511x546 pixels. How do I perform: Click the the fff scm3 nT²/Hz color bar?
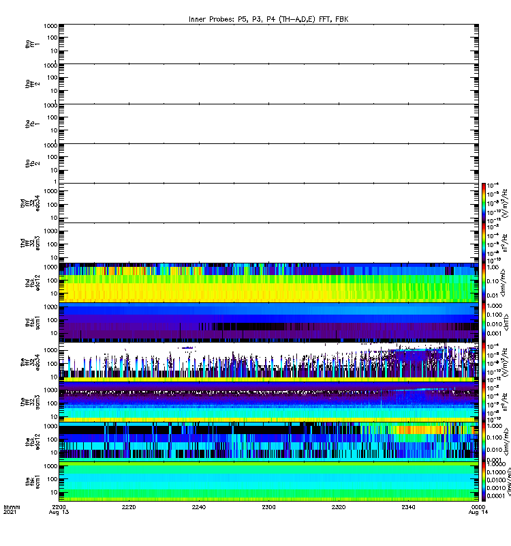[x=484, y=402]
